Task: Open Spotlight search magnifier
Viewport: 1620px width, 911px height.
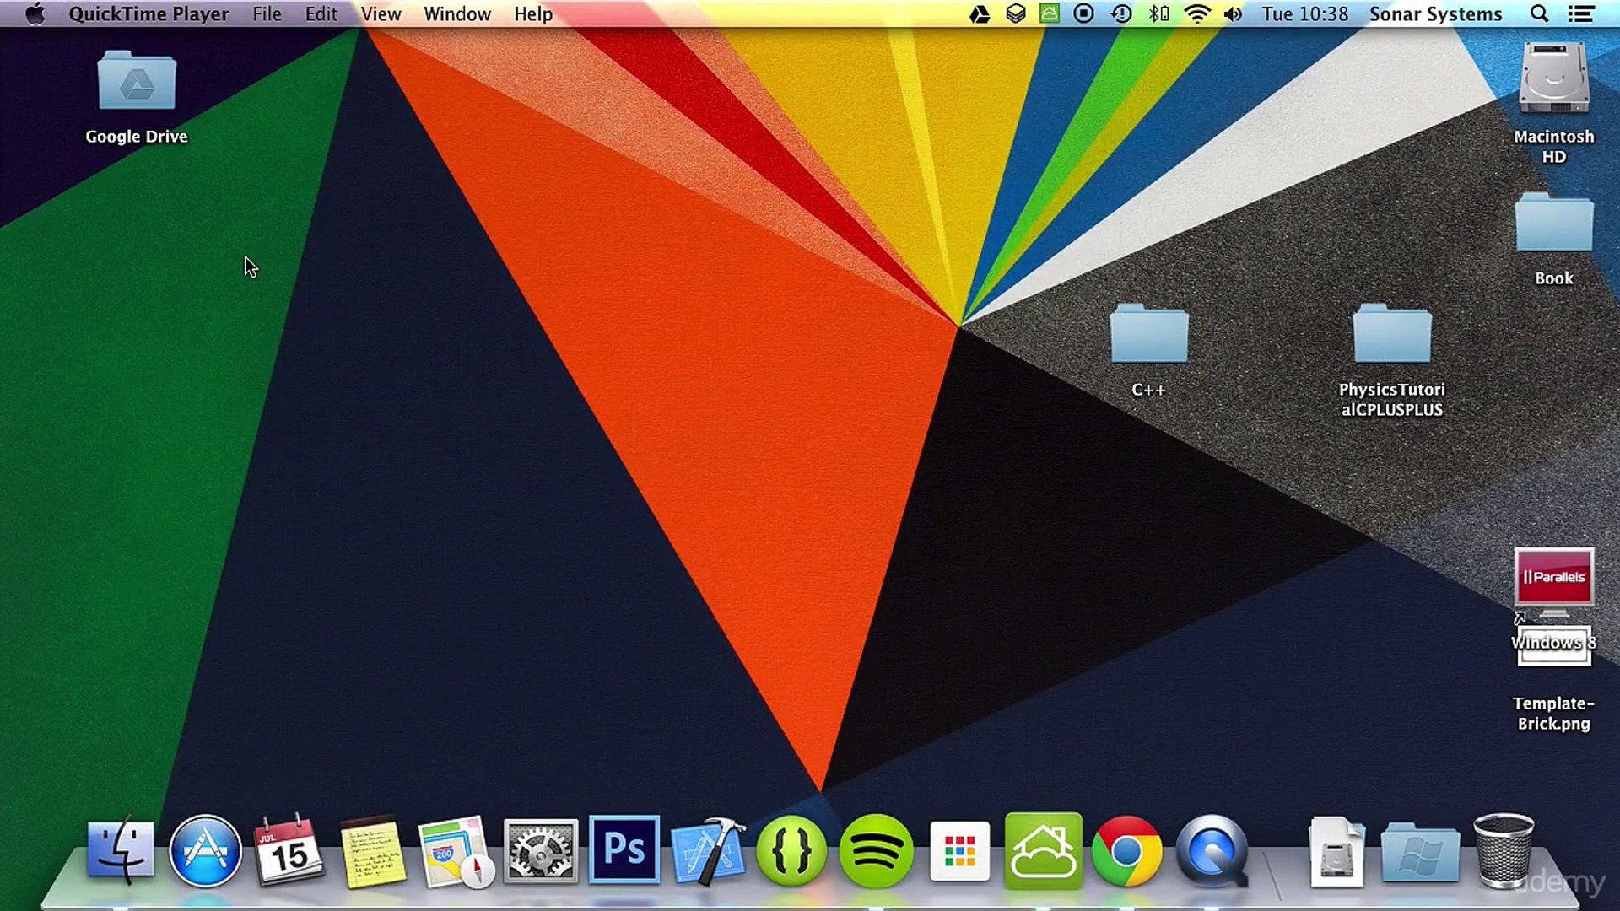Action: click(1539, 14)
